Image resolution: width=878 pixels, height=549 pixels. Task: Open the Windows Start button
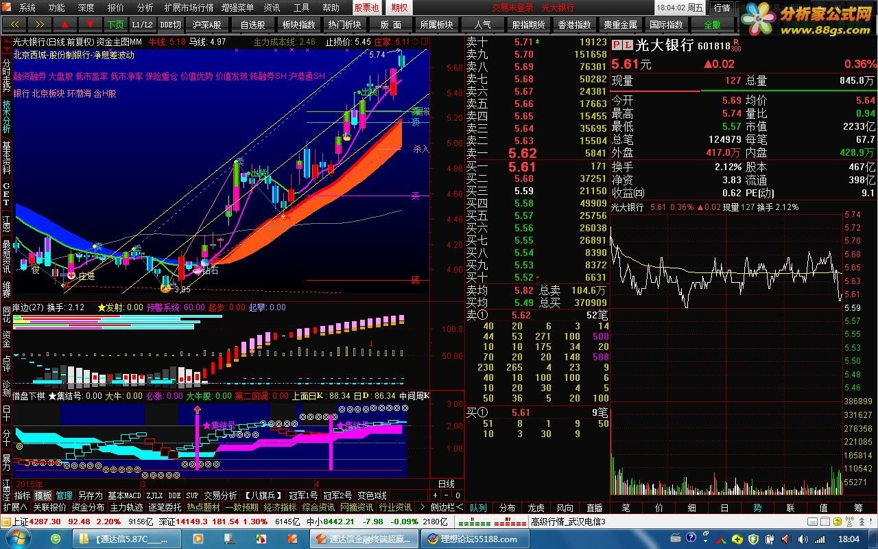[x=19, y=537]
